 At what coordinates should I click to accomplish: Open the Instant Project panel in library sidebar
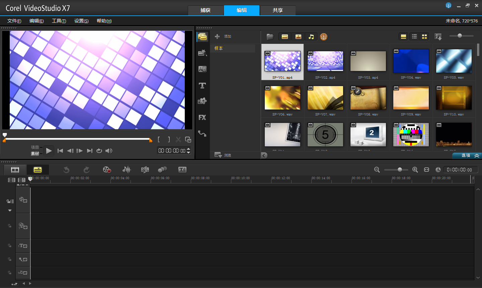[202, 53]
